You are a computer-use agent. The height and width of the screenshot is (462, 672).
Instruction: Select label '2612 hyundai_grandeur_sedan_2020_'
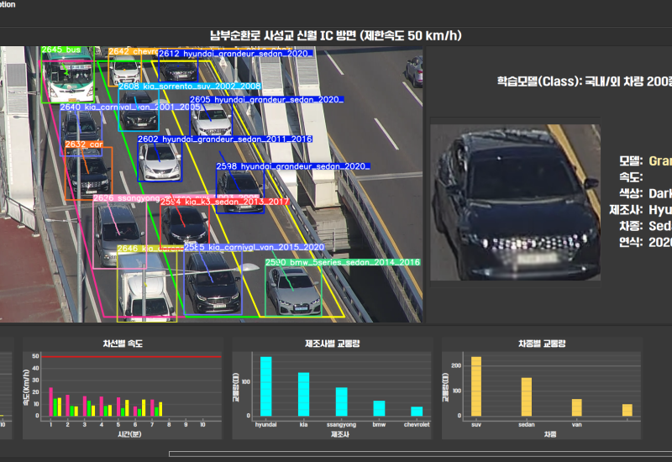click(x=235, y=54)
